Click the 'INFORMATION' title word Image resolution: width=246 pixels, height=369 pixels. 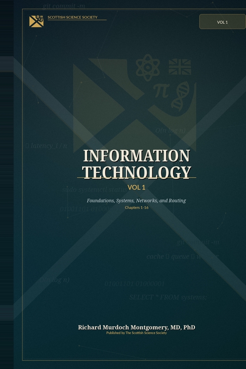click(136, 156)
